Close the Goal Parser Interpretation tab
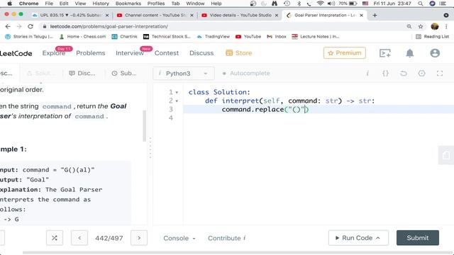This screenshot has width=454, height=255. click(361, 15)
